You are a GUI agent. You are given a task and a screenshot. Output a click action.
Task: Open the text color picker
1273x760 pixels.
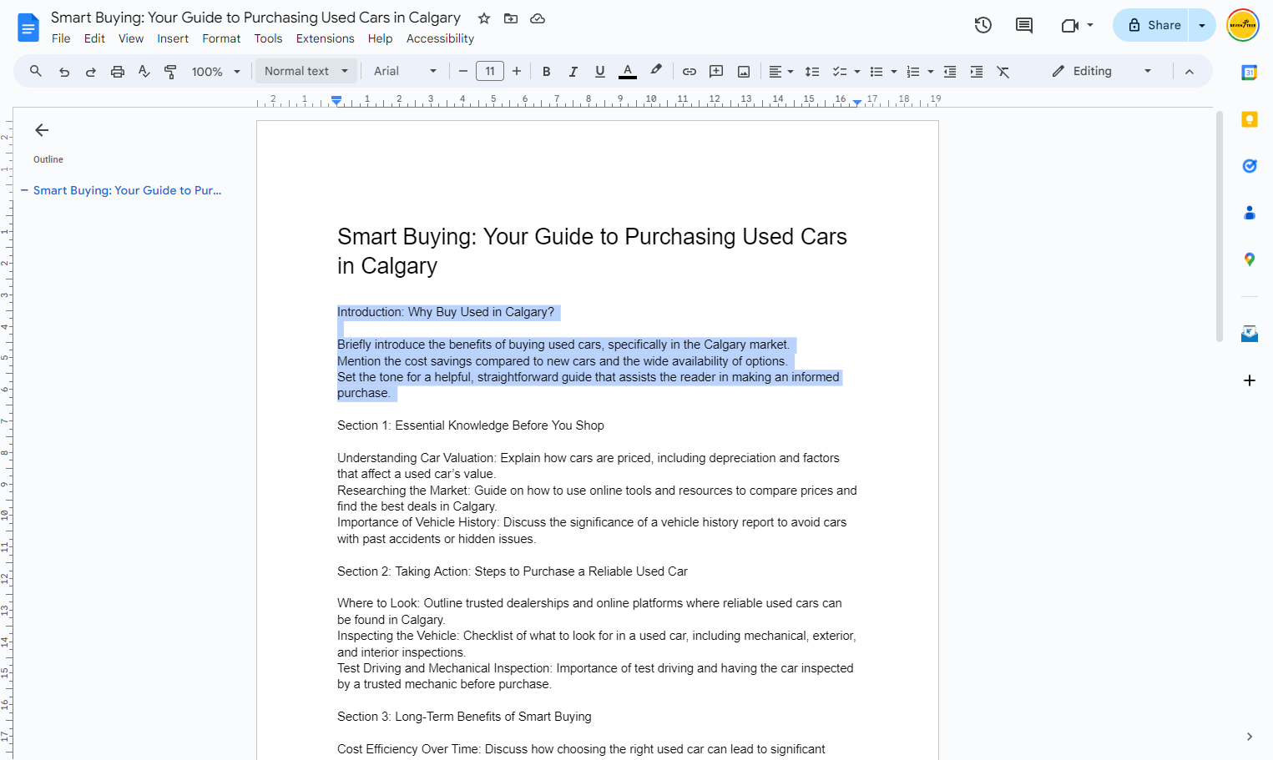[628, 72]
